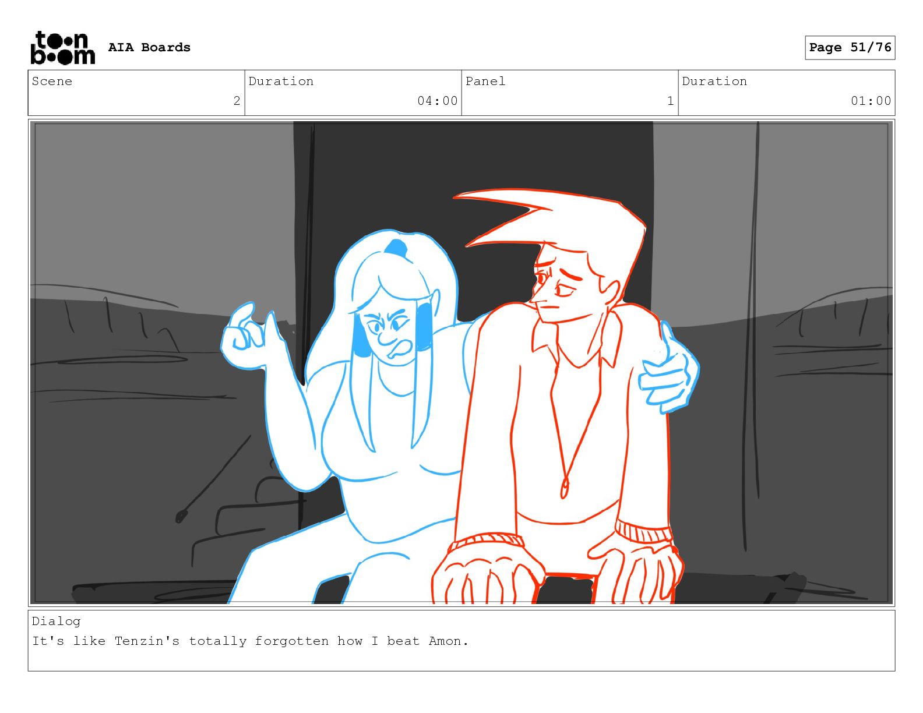Select the 'AIA Boards' title text
The width and height of the screenshot is (923, 713).
click(149, 47)
